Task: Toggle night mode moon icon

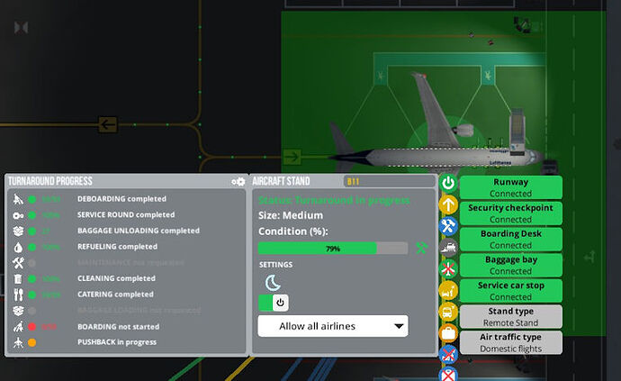Action: click(x=273, y=283)
